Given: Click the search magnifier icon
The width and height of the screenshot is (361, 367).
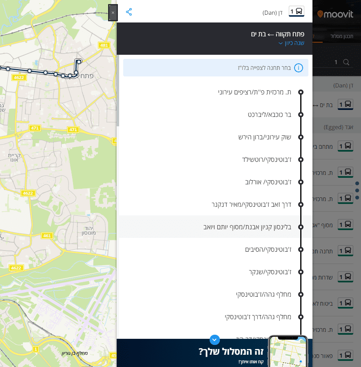Looking at the screenshot, I should point(346,62).
